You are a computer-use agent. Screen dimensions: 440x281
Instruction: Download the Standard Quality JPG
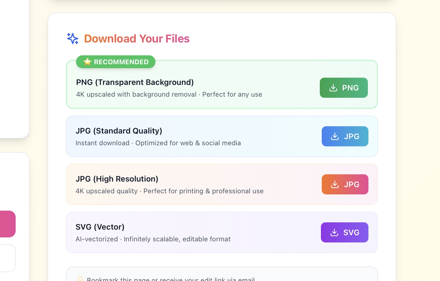[345, 136]
